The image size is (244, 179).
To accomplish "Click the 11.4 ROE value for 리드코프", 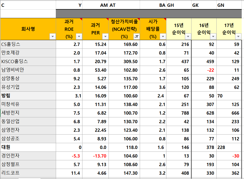I will [x=76, y=173].
